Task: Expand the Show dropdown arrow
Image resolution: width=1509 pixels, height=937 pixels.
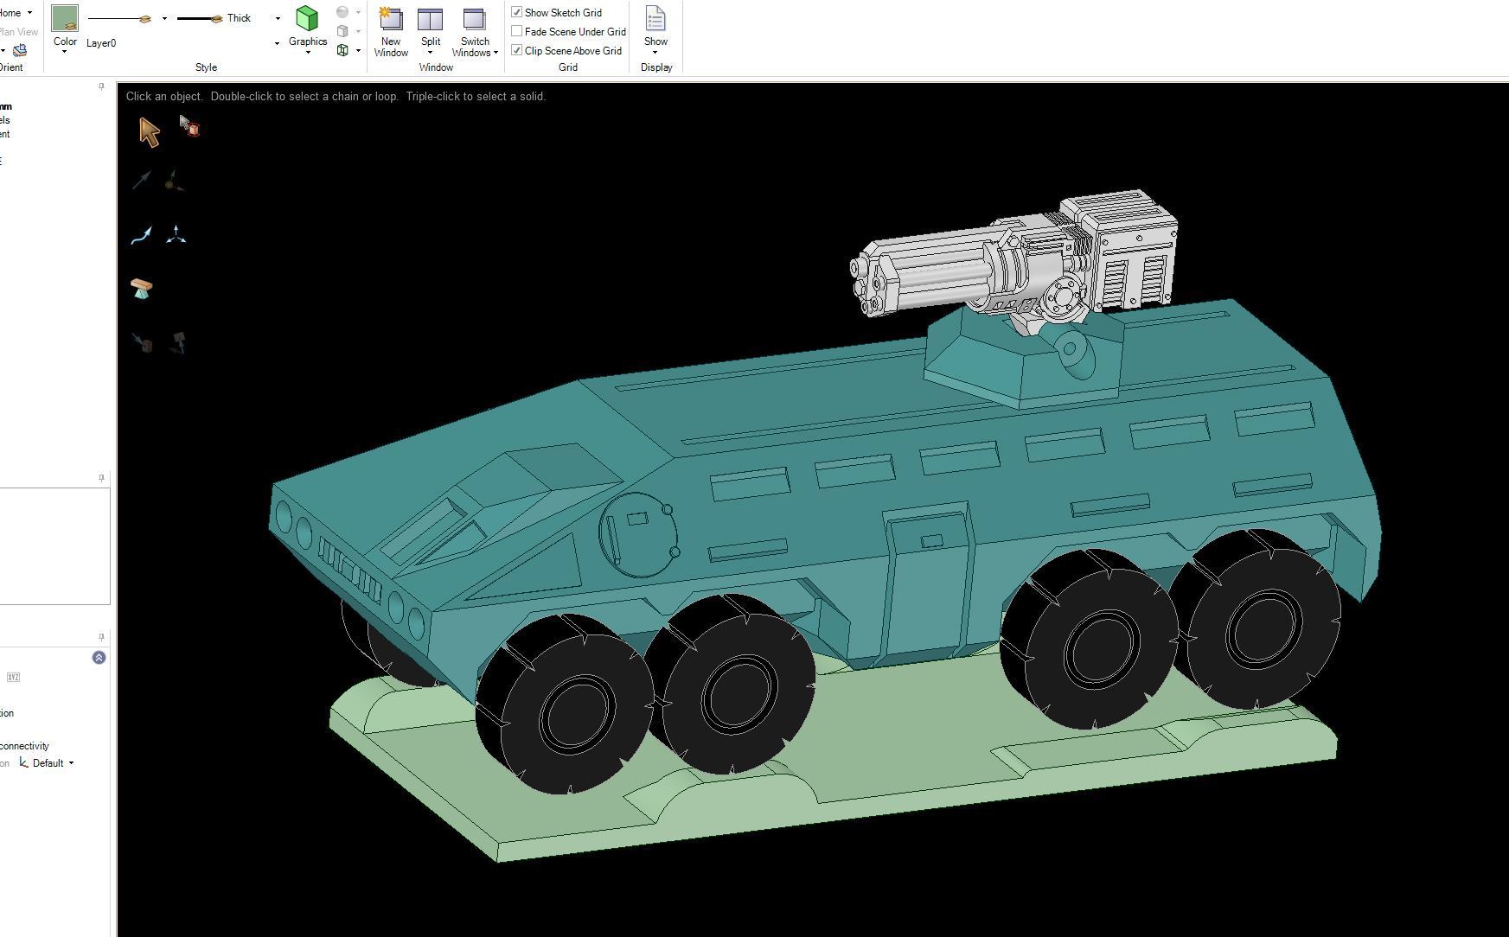Action: 655,53
